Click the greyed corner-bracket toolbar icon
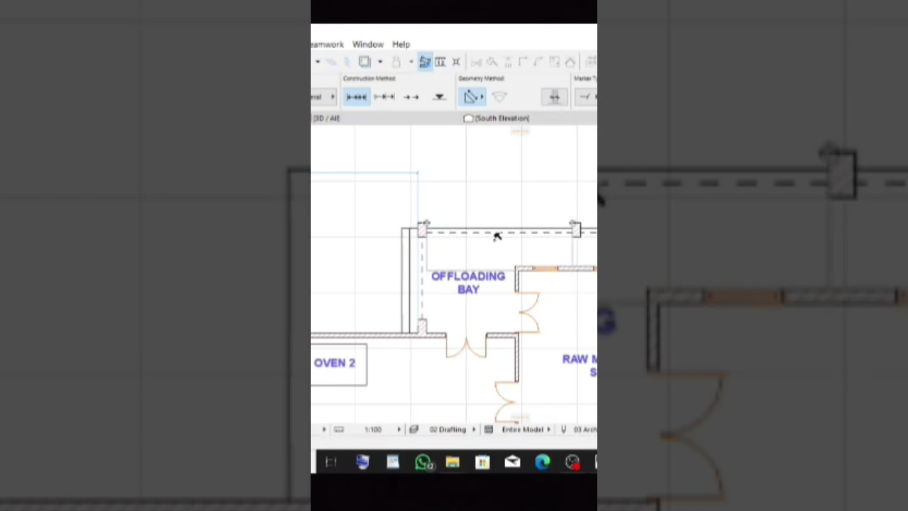This screenshot has height=511, width=908. point(523,62)
